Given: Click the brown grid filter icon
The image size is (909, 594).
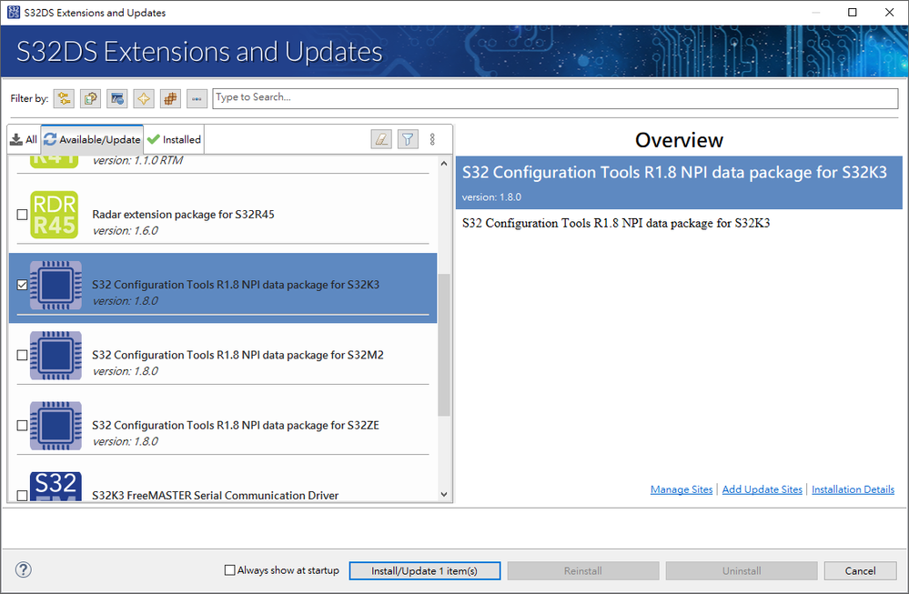Looking at the screenshot, I should click(x=170, y=98).
